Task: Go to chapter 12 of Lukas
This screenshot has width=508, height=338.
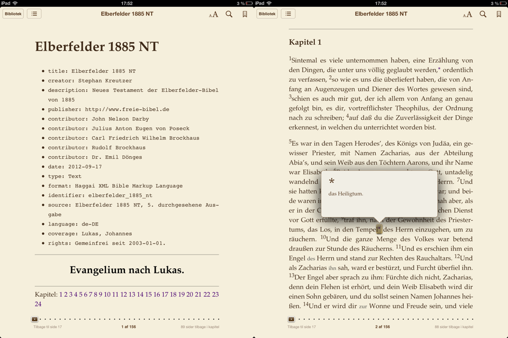Action: (123, 295)
